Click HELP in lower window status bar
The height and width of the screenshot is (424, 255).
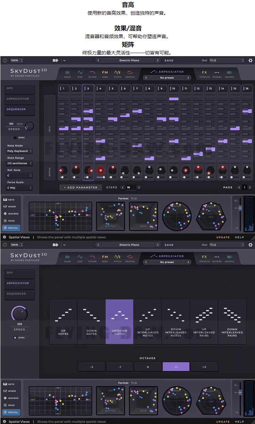(240, 422)
